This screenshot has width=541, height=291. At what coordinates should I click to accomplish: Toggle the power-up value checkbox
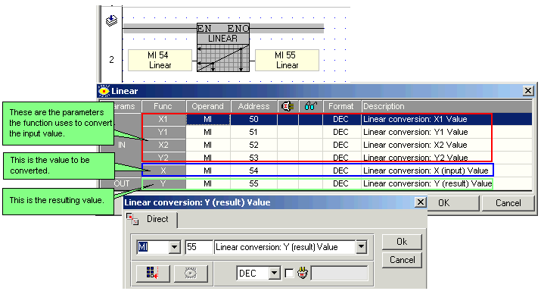[x=289, y=274]
